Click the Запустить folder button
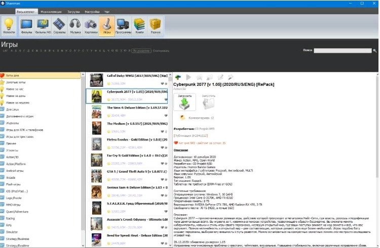 pyautogui.click(x=208, y=102)
